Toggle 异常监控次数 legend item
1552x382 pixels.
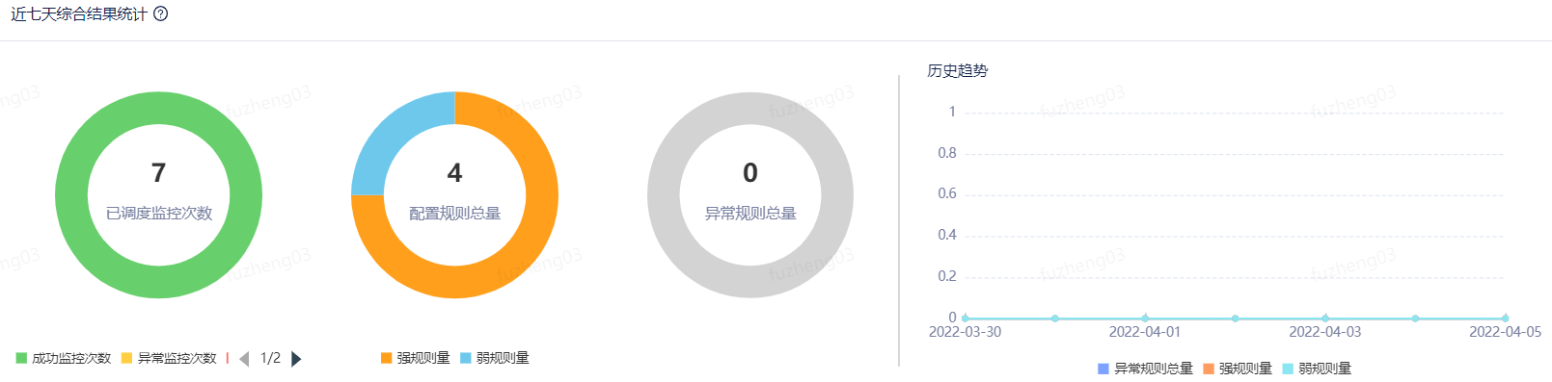tap(169, 358)
